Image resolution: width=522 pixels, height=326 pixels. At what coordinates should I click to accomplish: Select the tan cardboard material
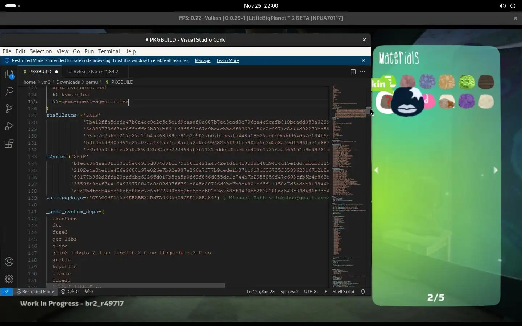tap(447, 82)
